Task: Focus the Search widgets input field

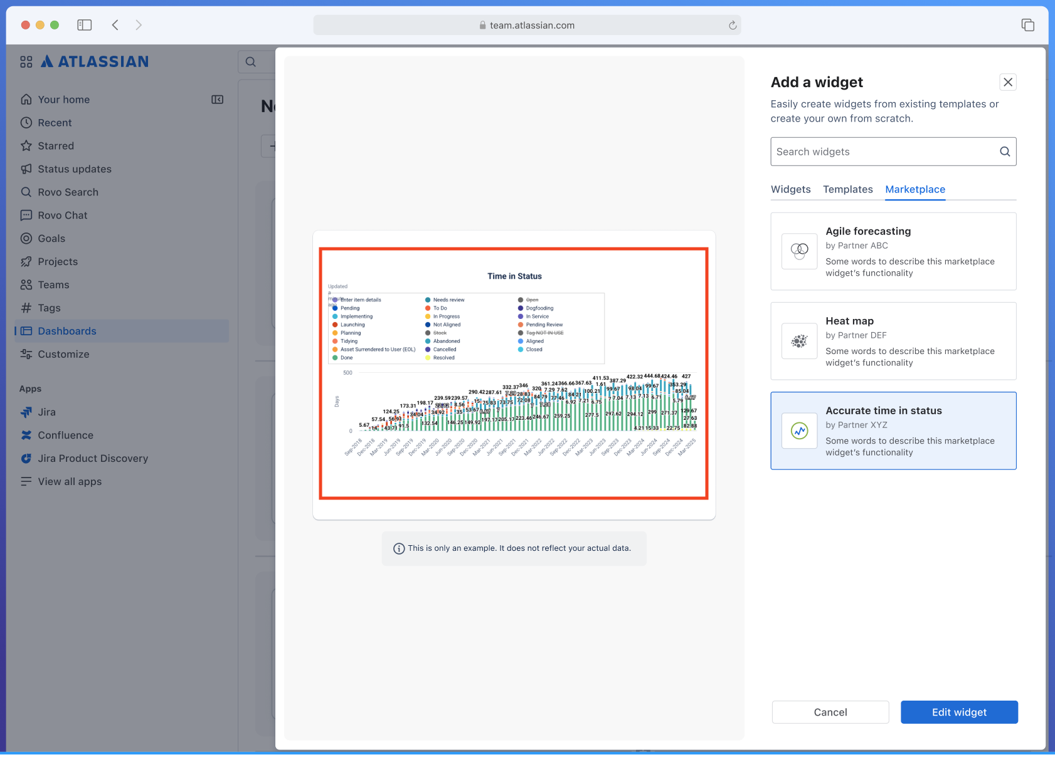Action: [883, 152]
